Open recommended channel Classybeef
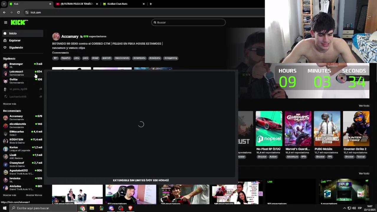 coord(22,164)
